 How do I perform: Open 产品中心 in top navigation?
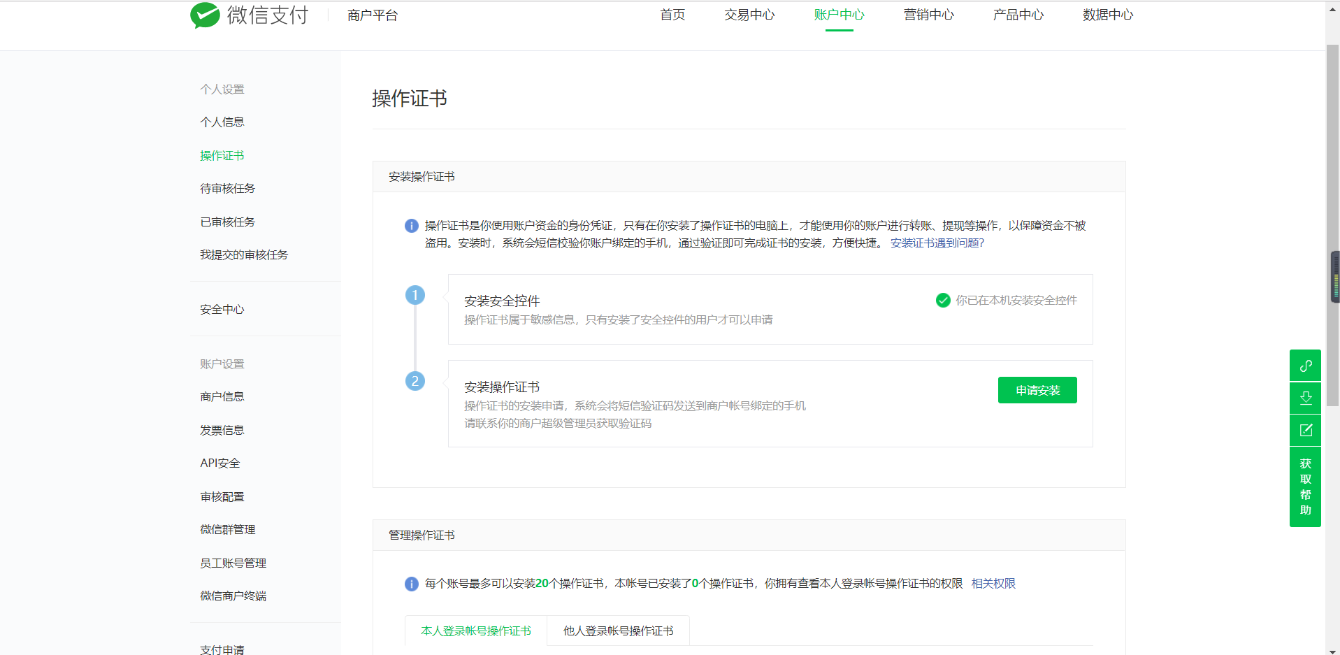coord(1018,15)
